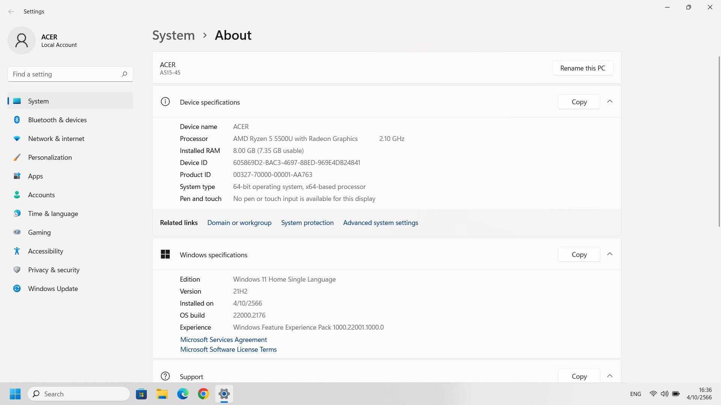
Task: Click the System monitor icon in the sidebar
Action: (x=17, y=101)
